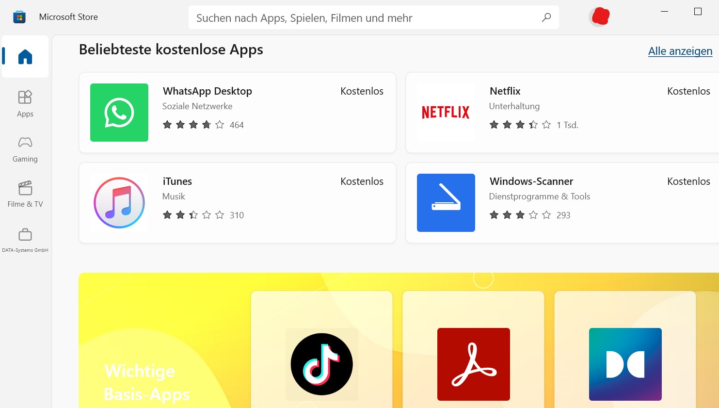
Task: Open the Apps section in sidebar
Action: [x=25, y=104]
